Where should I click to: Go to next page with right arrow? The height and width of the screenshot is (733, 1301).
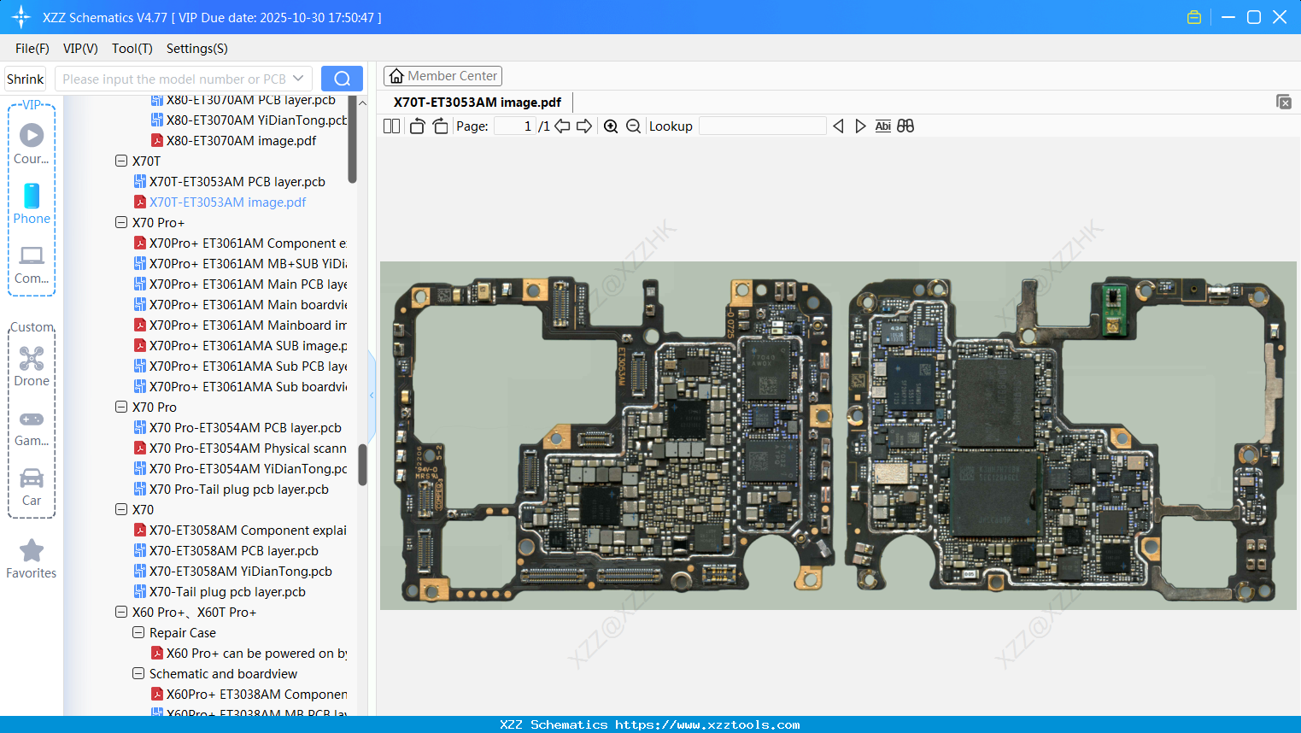pyautogui.click(x=584, y=126)
